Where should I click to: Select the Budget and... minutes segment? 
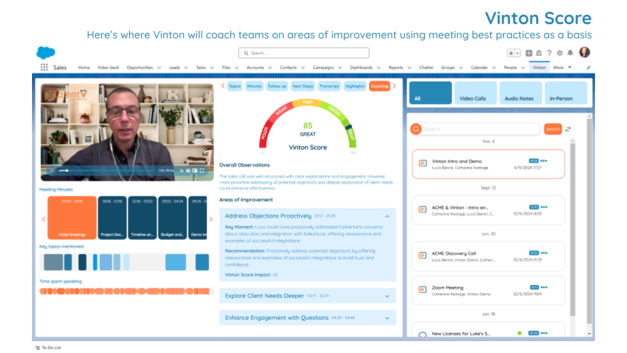click(x=172, y=218)
